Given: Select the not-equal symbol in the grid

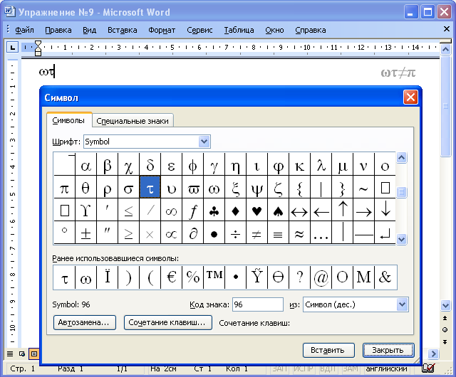Looking at the screenshot, I should pos(257,233).
